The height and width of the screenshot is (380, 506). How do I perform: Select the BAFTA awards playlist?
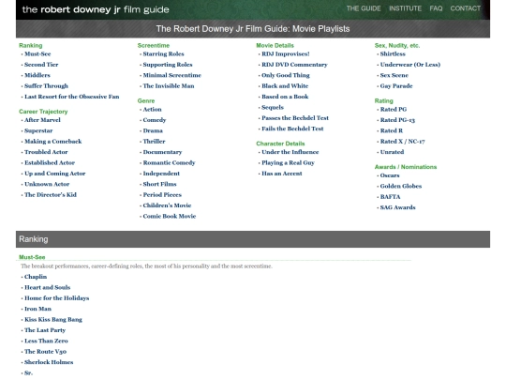(x=390, y=196)
